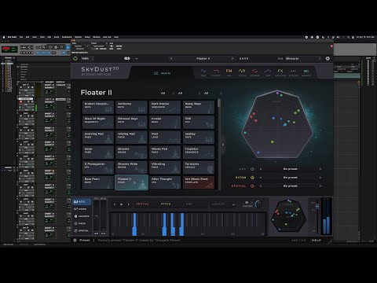Collapse the preset browser with side arrow
This screenshot has height=283, width=377.
(223, 145)
